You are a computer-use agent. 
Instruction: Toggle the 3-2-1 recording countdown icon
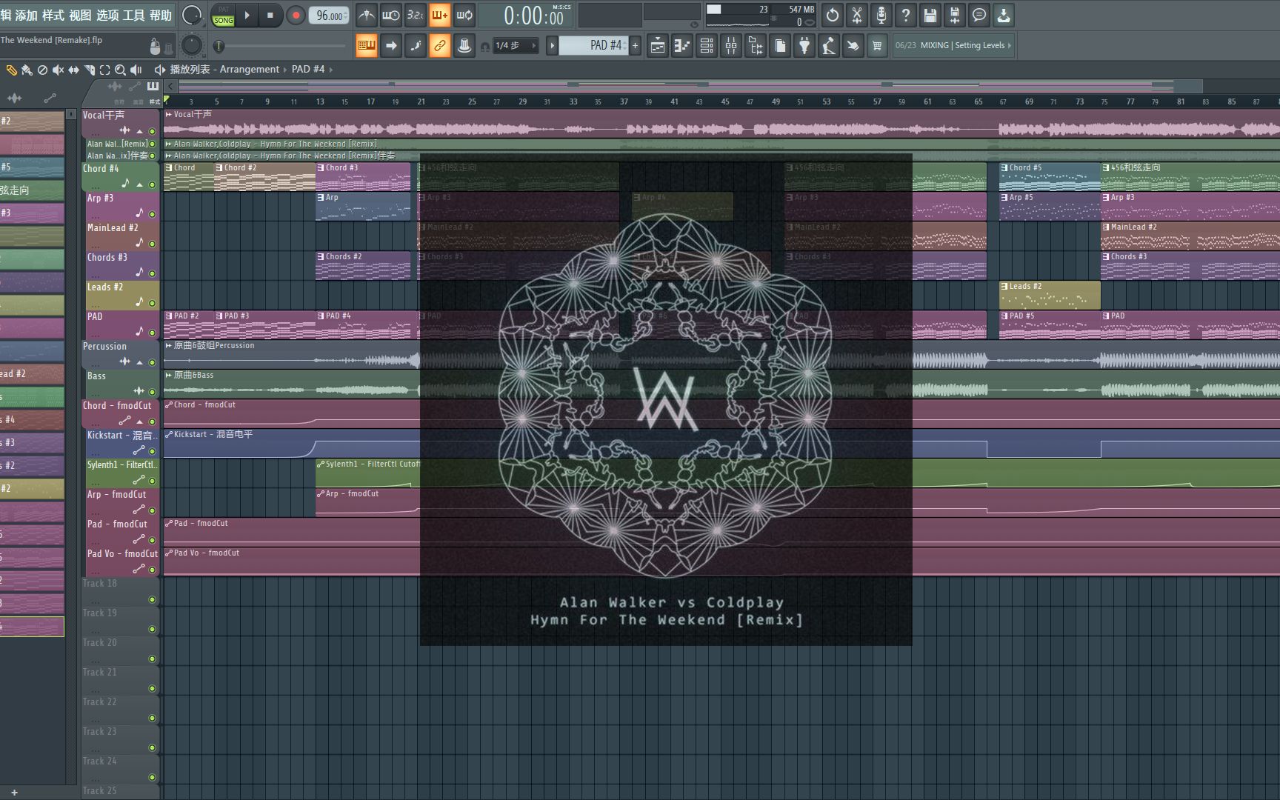[x=415, y=15]
